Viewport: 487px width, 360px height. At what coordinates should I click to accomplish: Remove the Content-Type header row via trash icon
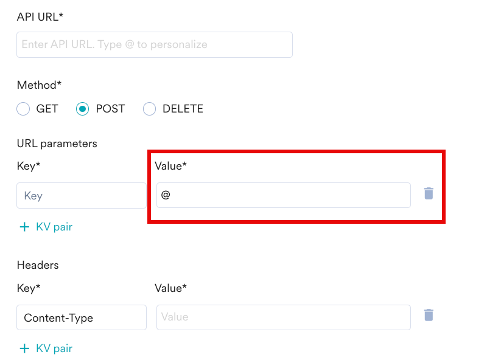point(429,315)
